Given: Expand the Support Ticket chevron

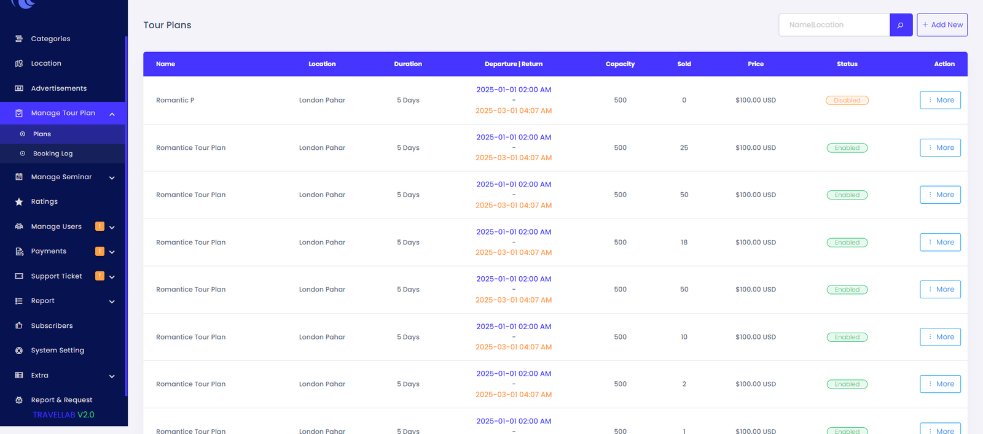Looking at the screenshot, I should [112, 277].
